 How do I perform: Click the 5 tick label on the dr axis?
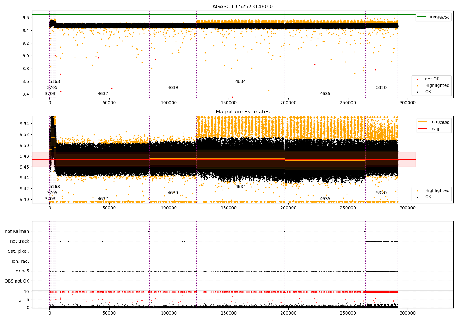tap(28, 300)
